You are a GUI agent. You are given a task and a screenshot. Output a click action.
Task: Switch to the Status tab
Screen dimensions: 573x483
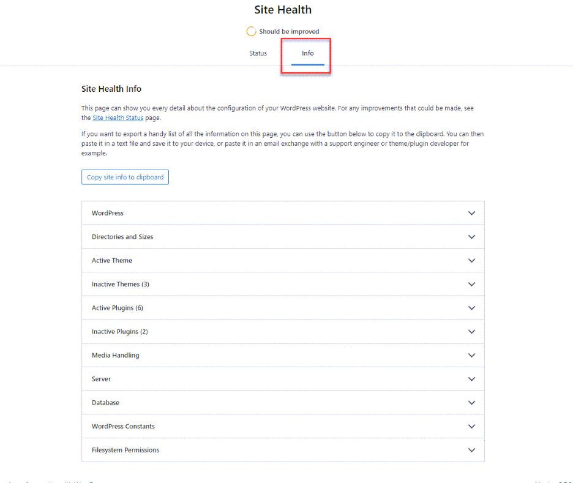coord(258,53)
